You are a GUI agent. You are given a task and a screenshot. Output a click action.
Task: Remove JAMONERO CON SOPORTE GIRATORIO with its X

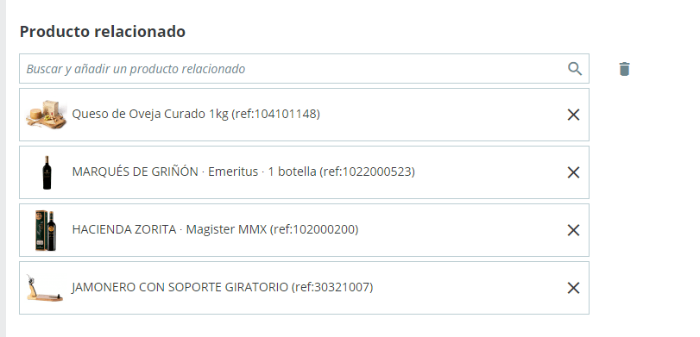pos(573,288)
